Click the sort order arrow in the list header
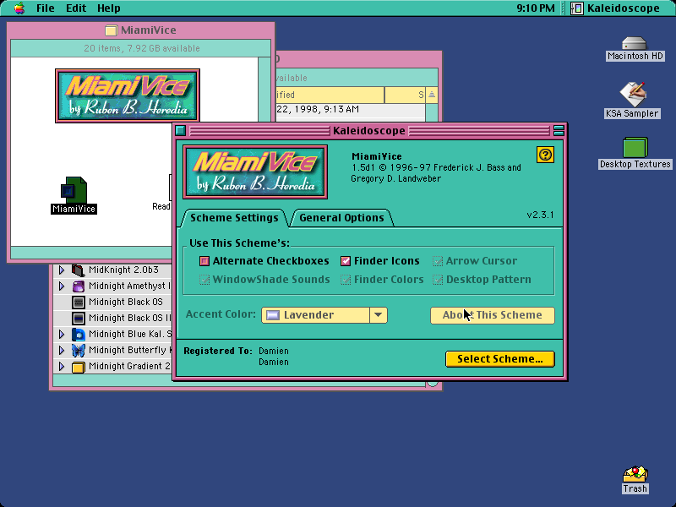 point(432,95)
